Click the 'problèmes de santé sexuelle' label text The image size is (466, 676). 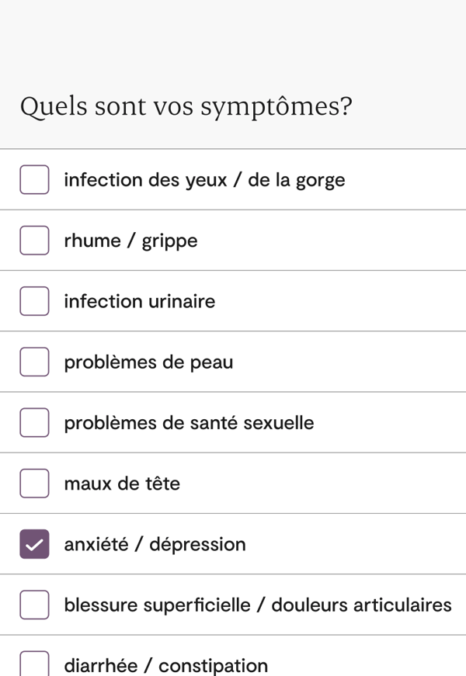[x=189, y=423]
